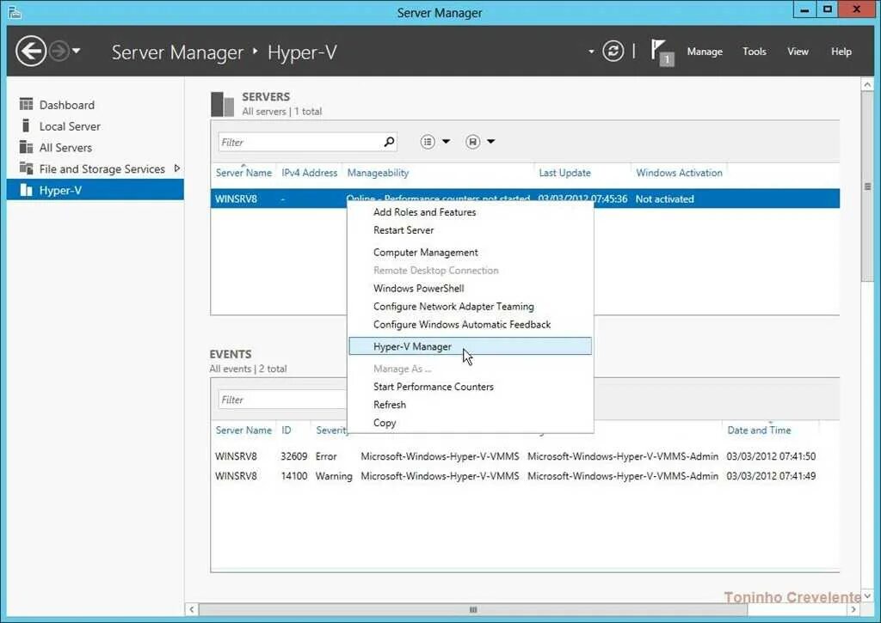Click the All Servers icon
Viewport: 881px width, 623px height.
coord(26,147)
